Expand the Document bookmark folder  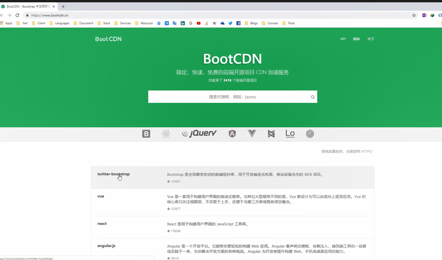tap(83, 23)
